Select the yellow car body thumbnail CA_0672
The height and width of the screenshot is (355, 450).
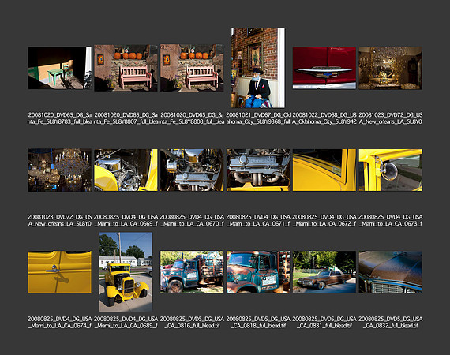[324, 170]
